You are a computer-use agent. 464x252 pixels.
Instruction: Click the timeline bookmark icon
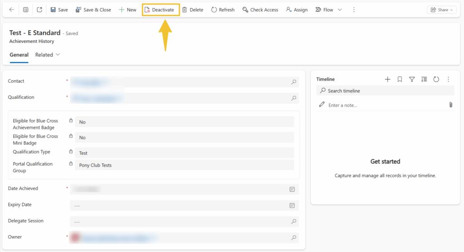click(400, 79)
